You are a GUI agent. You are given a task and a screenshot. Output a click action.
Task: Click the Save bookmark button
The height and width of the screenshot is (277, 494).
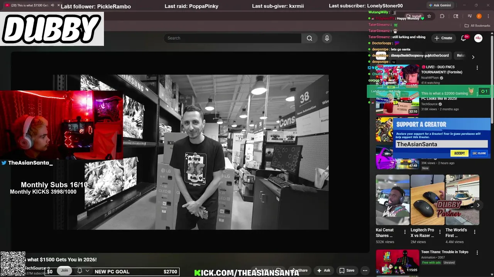tap(347, 270)
